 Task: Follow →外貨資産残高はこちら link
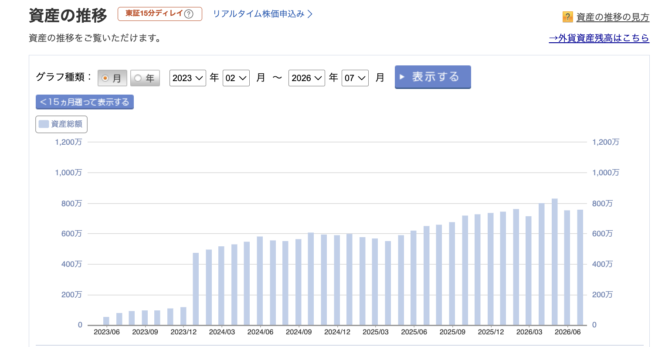coord(599,38)
